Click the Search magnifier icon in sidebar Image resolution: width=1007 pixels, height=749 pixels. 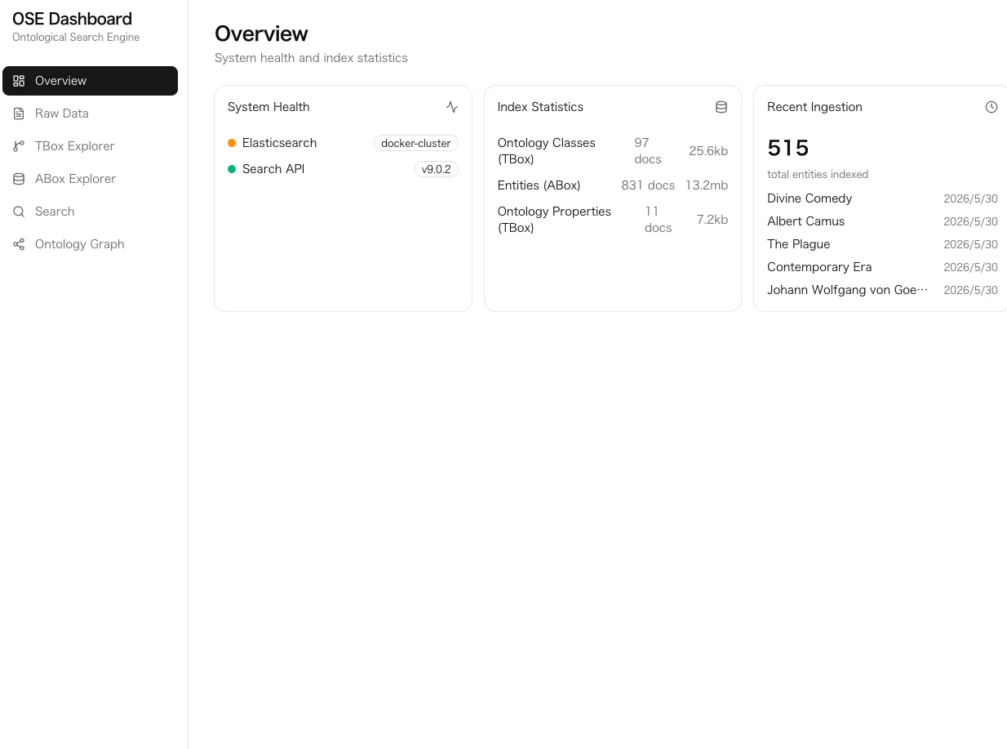19,212
